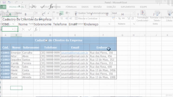Open the FÓRMULAS ribbon tab

(71, 7)
